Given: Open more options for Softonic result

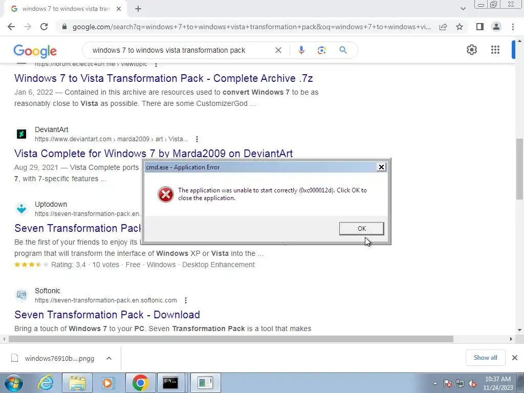Looking at the screenshot, I should click(x=185, y=300).
